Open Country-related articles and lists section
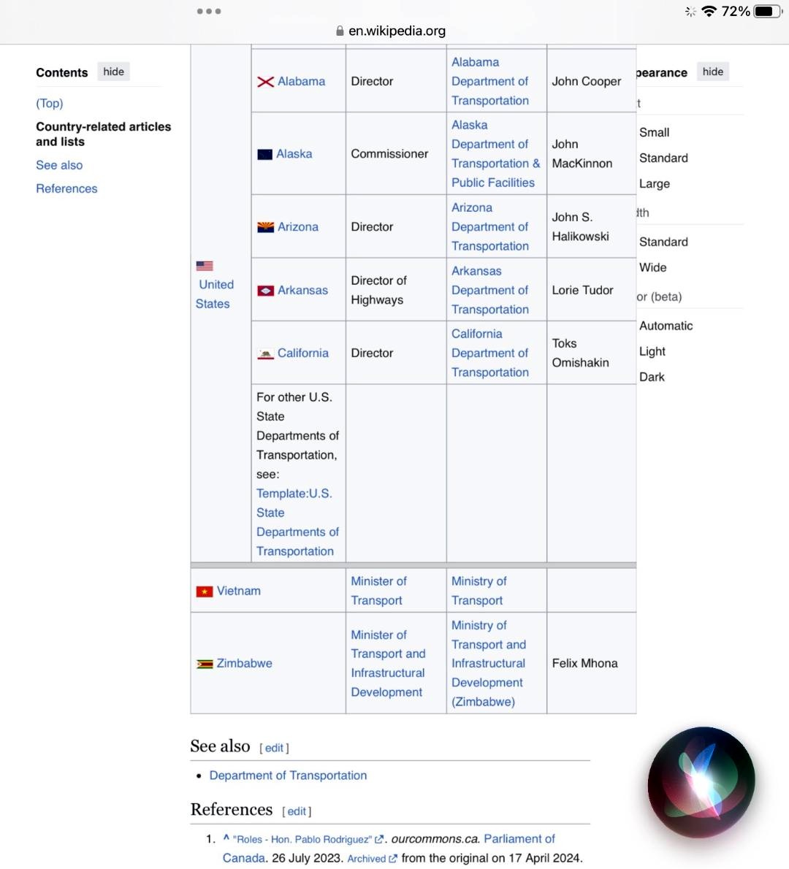The width and height of the screenshot is (789, 869). coord(103,134)
